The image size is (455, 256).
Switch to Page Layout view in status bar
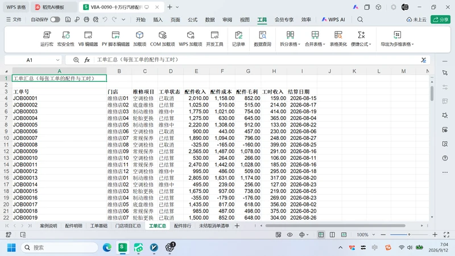tap(332, 234)
